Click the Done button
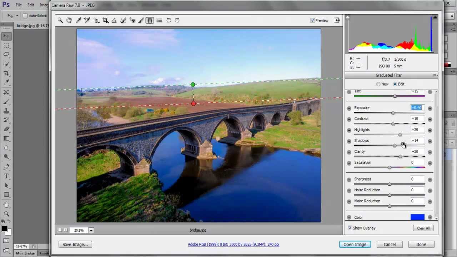The image size is (457, 257). pyautogui.click(x=421, y=245)
